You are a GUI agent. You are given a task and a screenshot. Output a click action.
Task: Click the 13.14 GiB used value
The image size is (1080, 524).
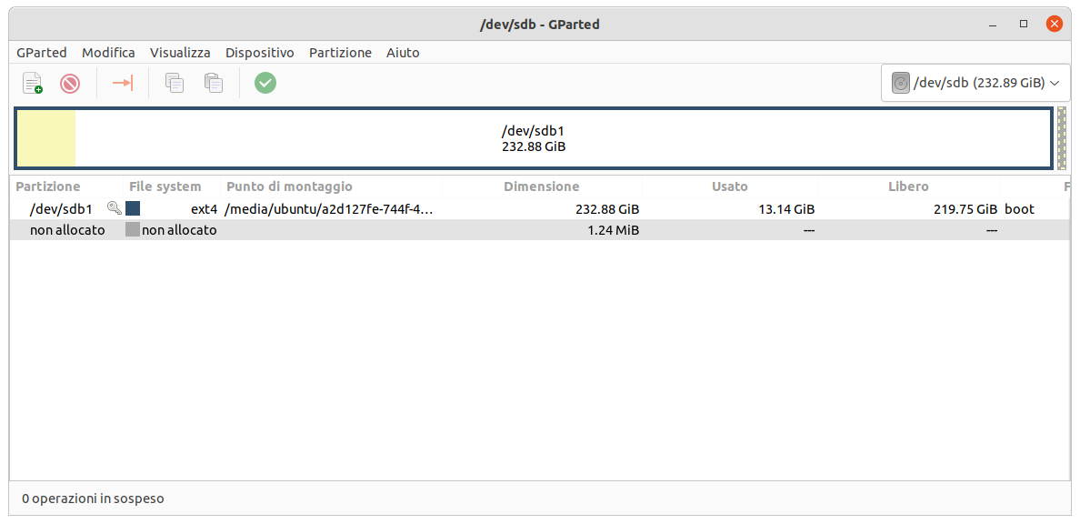click(785, 209)
